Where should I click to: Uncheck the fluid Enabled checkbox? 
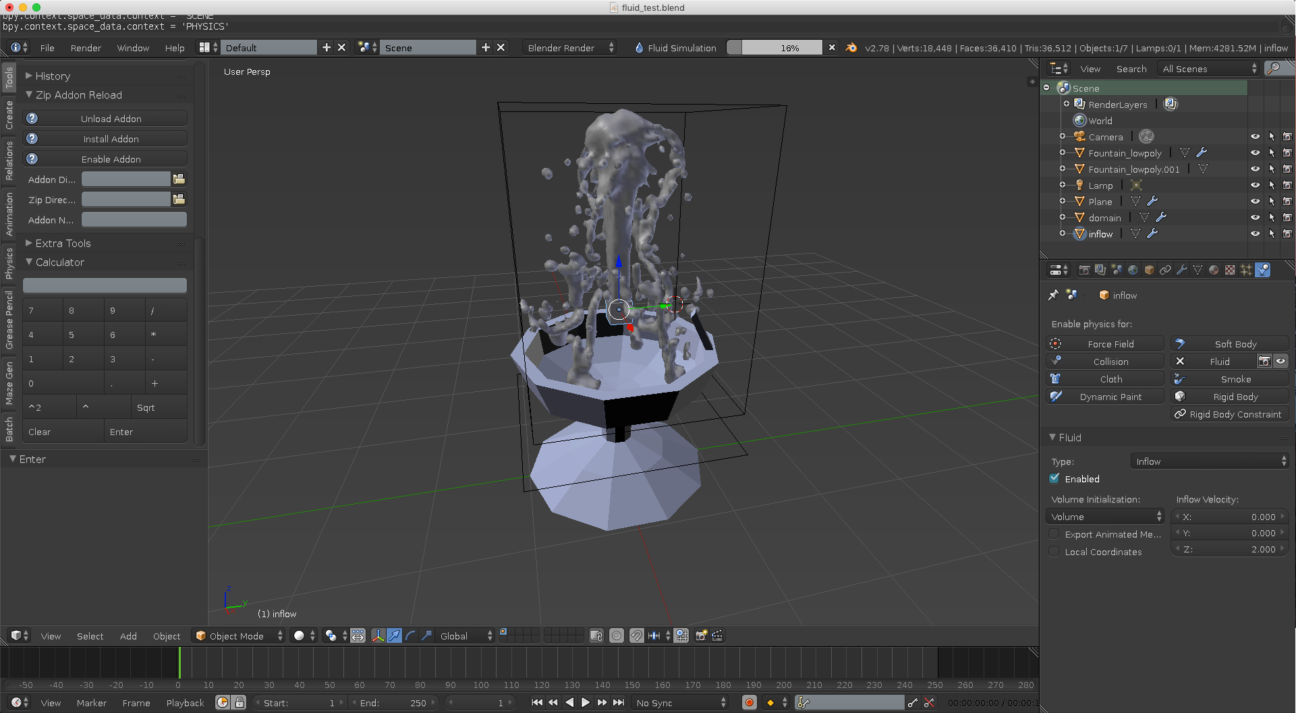1054,478
